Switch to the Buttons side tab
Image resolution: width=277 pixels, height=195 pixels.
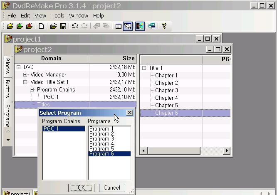pyautogui.click(x=8, y=89)
